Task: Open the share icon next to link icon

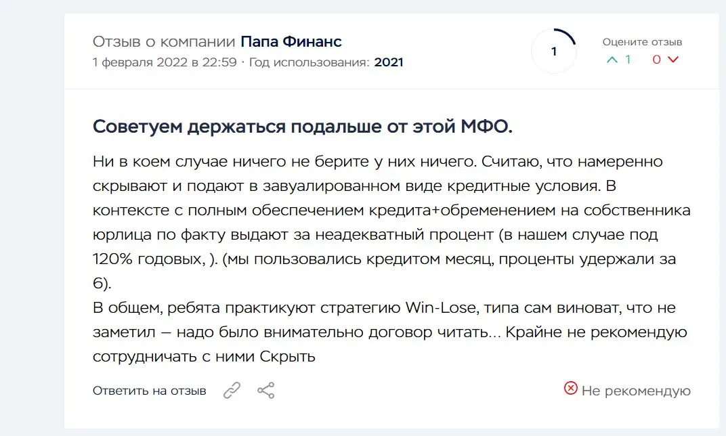Action: [265, 390]
